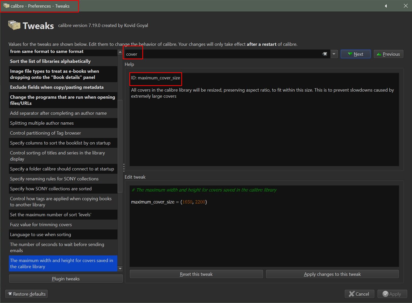The width and height of the screenshot is (412, 303).
Task: Select 'Change the programs that are run' tweak
Action: pos(63,100)
